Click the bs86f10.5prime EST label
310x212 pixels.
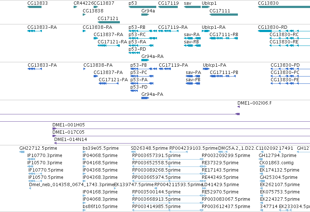pos(100,207)
